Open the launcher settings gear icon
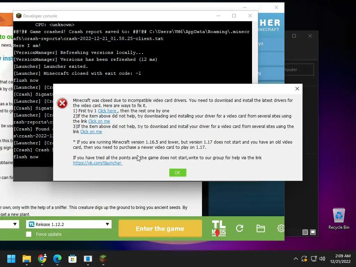The image size is (356, 267). coord(281,228)
